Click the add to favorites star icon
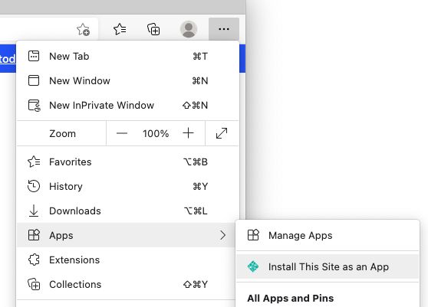 pos(83,29)
